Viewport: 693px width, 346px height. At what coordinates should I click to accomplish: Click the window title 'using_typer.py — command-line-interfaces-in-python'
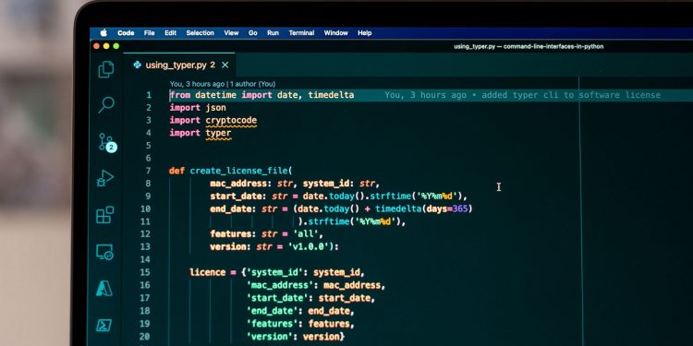coord(529,46)
